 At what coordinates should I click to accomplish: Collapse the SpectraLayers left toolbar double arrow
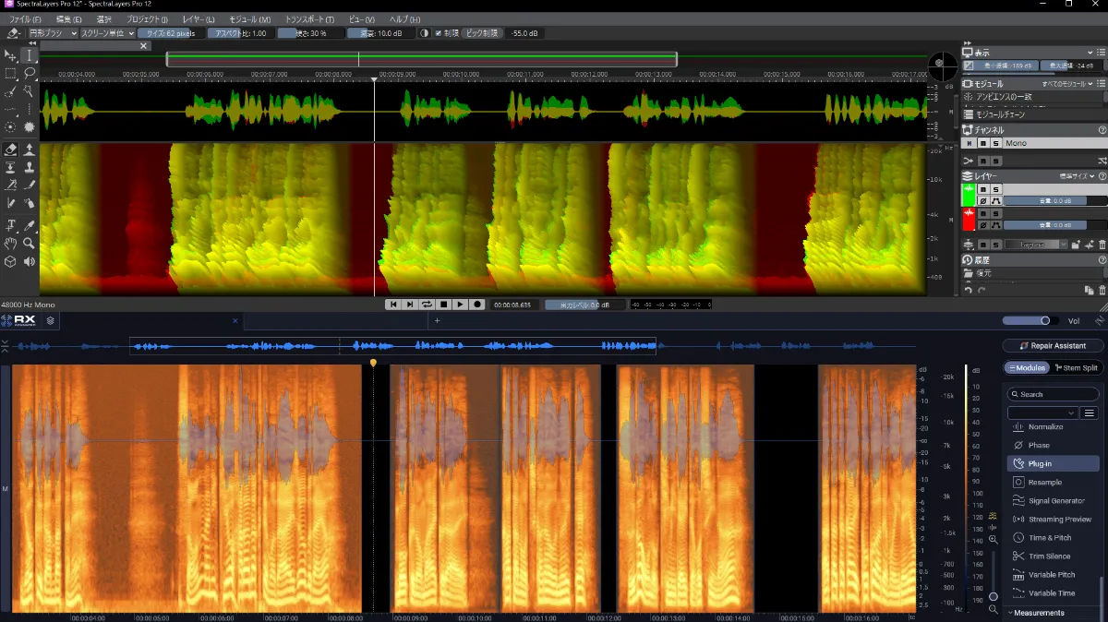click(33, 42)
